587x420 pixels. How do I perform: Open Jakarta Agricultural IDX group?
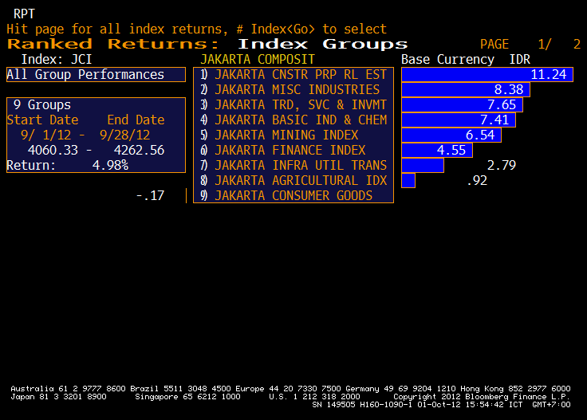click(300, 181)
